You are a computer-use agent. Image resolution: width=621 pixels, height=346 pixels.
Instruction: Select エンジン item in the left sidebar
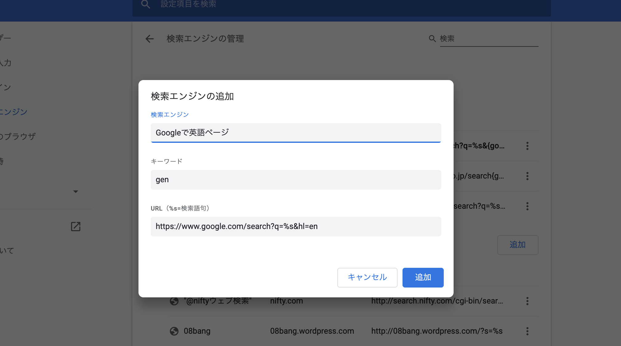tap(14, 112)
